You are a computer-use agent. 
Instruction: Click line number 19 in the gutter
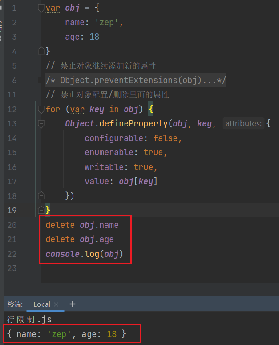coord(12,211)
